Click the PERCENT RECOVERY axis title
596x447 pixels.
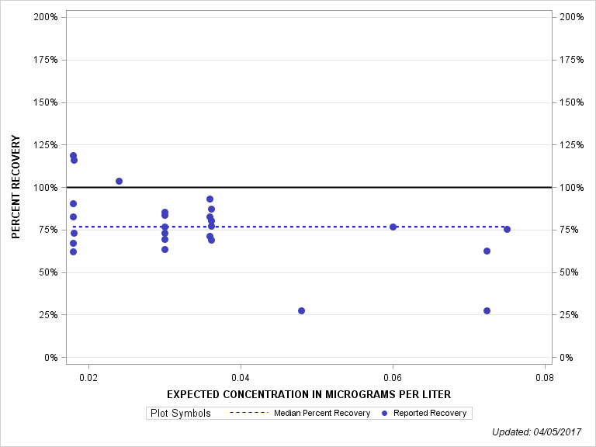pos(16,187)
